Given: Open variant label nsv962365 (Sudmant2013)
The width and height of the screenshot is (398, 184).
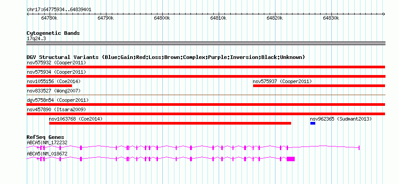Looking at the screenshot, I should click(x=341, y=119).
